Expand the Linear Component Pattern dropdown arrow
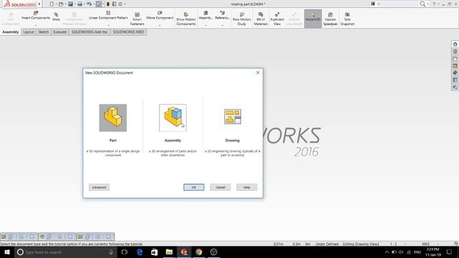Viewport: 459px width, 258px height. point(108,25)
